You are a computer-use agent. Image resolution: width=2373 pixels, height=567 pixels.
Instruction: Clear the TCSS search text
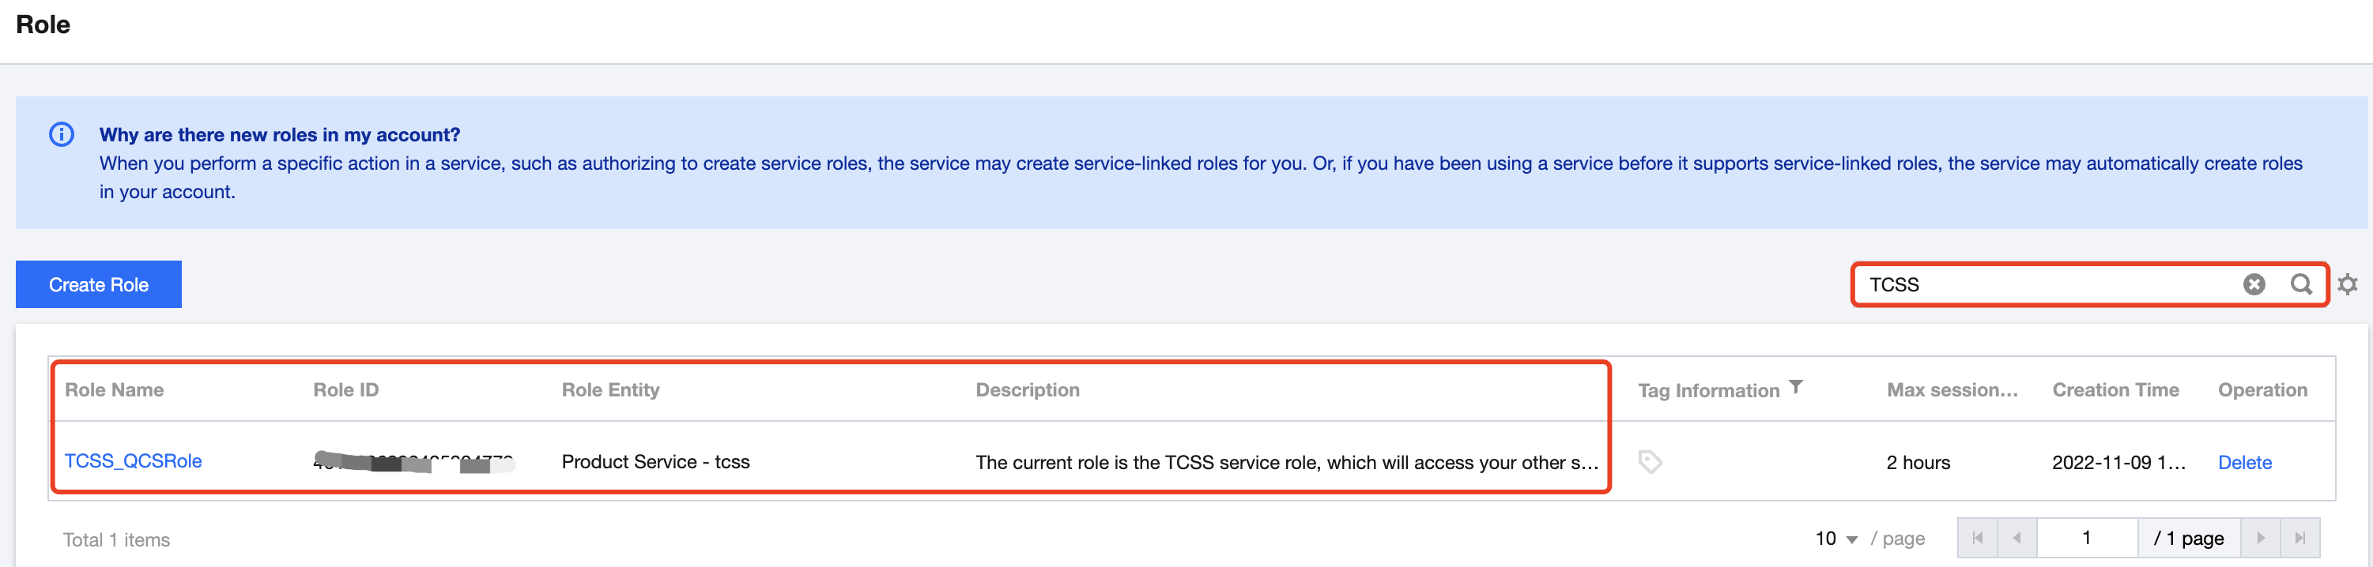(x=2254, y=284)
